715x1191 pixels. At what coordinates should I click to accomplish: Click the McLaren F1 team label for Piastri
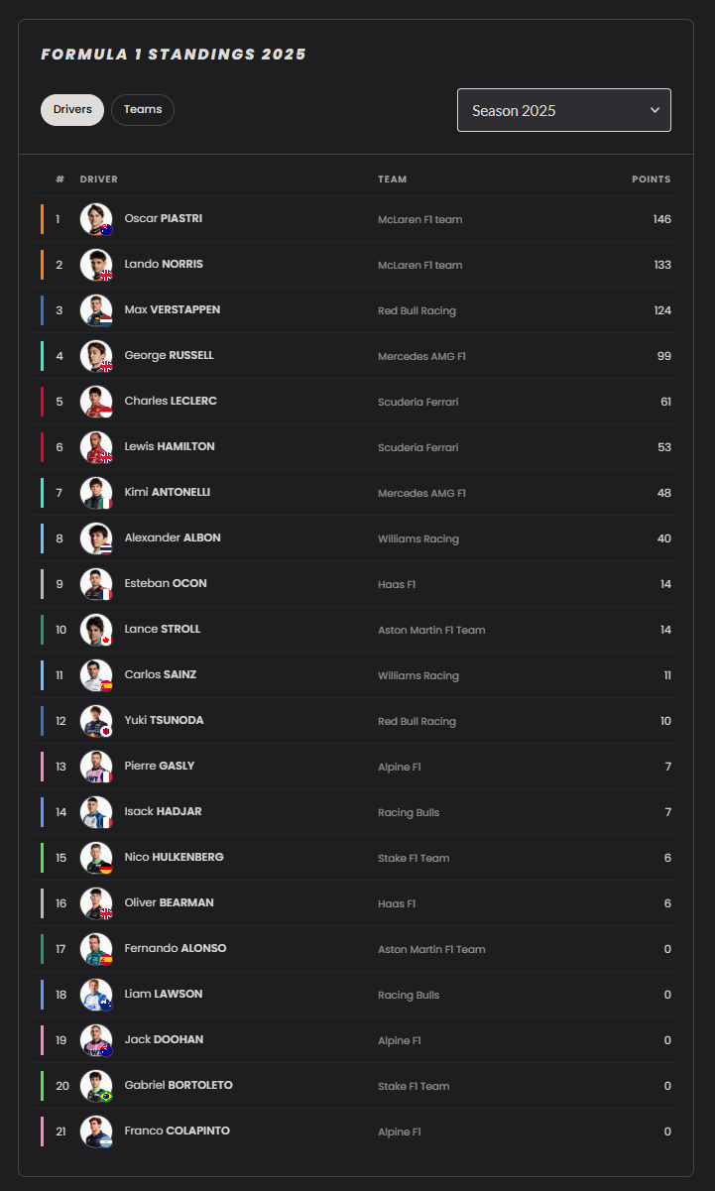pos(419,219)
